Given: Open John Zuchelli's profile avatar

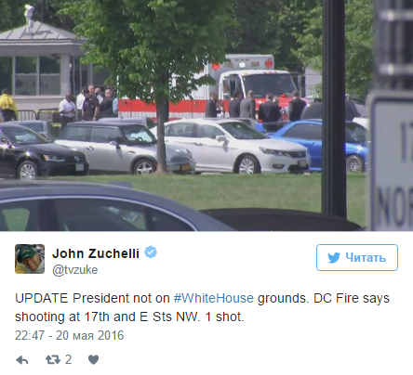Looking at the screenshot, I should pyautogui.click(x=30, y=259).
